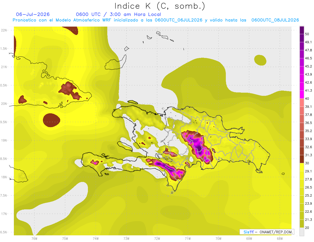Image resolution: width=314 pixels, height=242 pixels.
Task: Click the colorbar label "32.6"
Action: pos(309,147)
